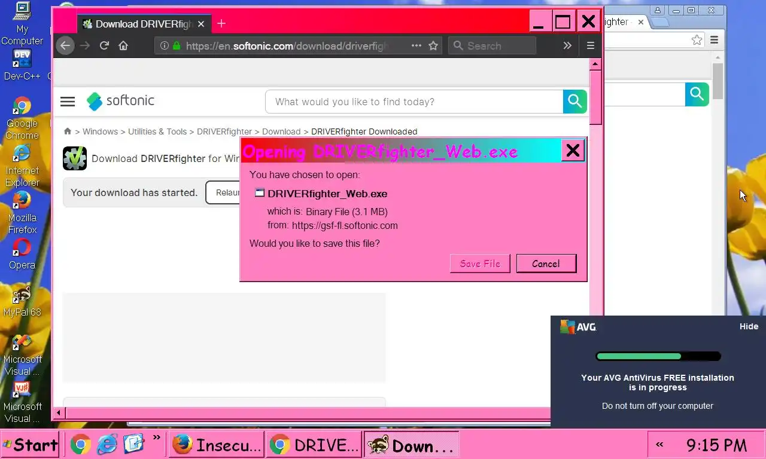Click the browser Search input field

point(492,45)
